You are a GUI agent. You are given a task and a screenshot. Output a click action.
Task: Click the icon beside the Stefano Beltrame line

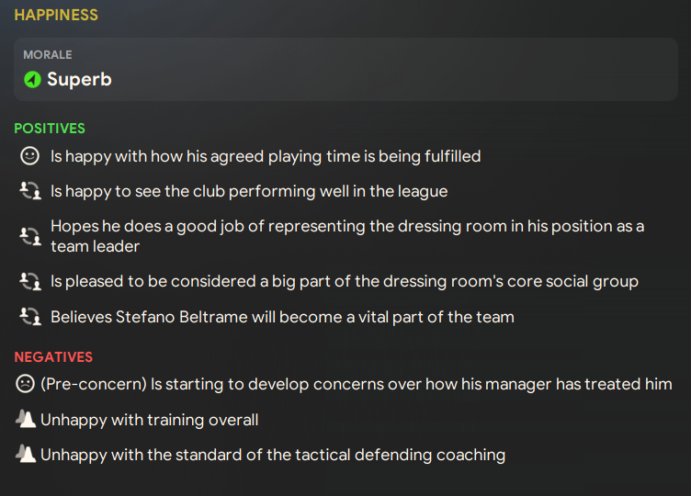[29, 317]
